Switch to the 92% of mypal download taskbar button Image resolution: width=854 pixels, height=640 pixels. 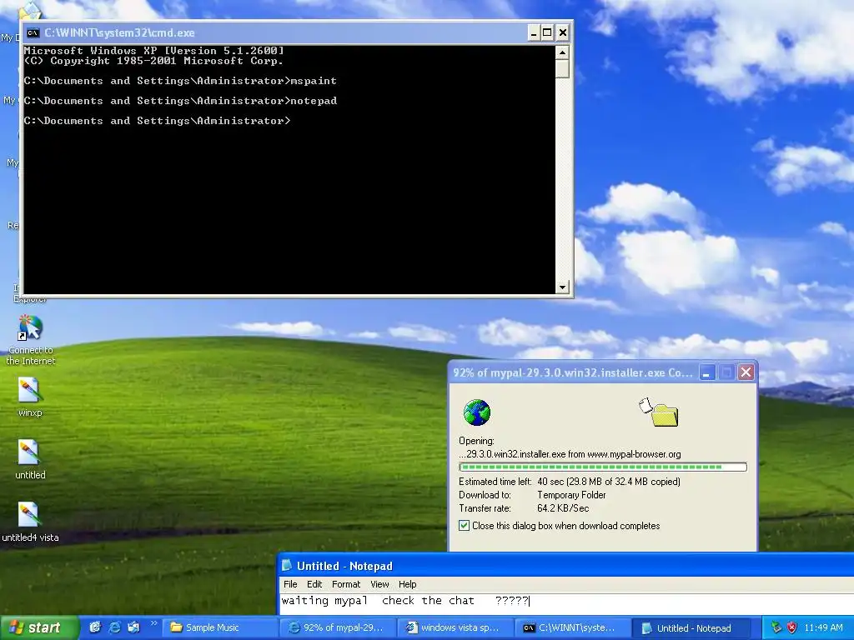point(337,627)
